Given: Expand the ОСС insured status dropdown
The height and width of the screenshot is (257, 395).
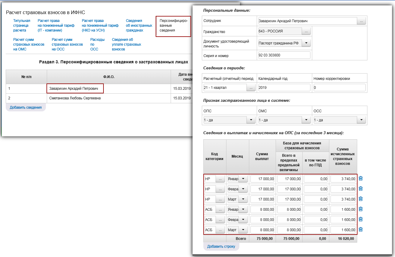Looking at the screenshot, I should point(361,120).
